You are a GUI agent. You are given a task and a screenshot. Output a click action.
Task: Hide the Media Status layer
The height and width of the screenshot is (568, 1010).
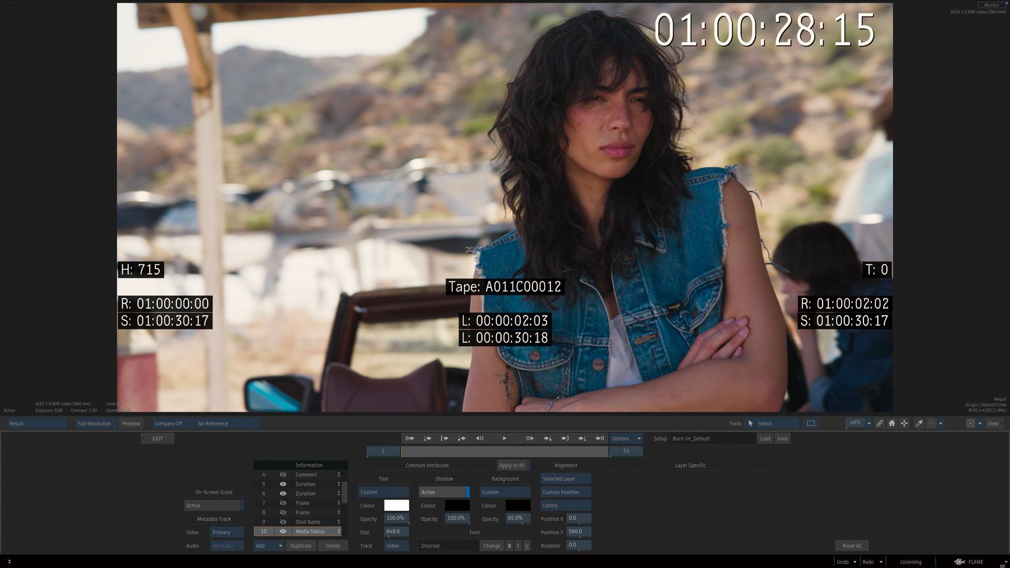(283, 531)
